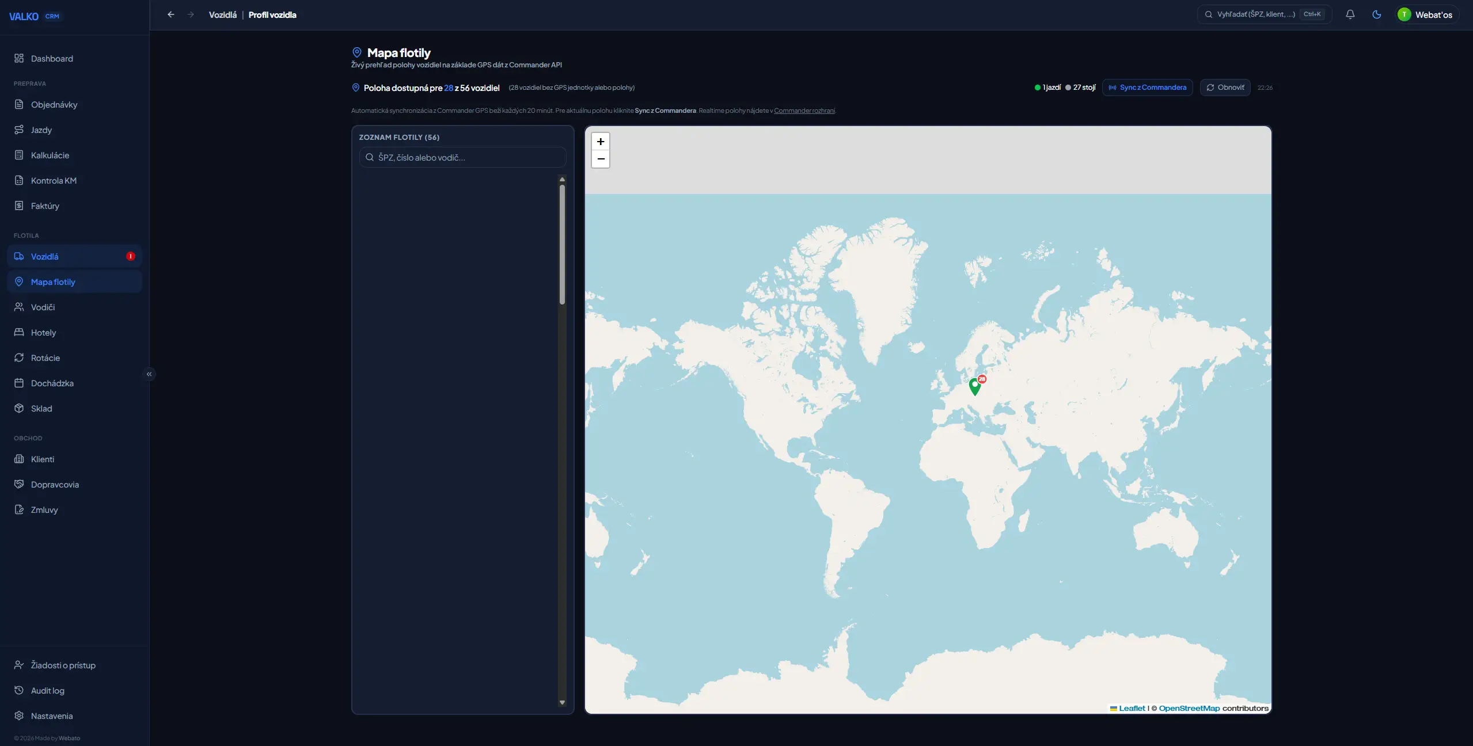Click the fleet search field ŠPZ, číslo alebo vodič

pos(463,157)
